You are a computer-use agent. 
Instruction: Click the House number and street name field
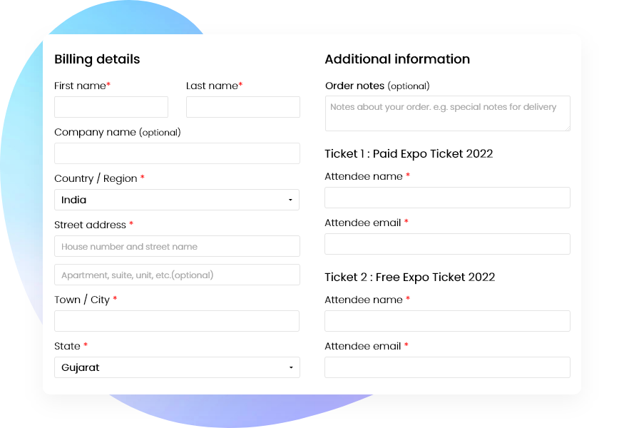coord(177,246)
